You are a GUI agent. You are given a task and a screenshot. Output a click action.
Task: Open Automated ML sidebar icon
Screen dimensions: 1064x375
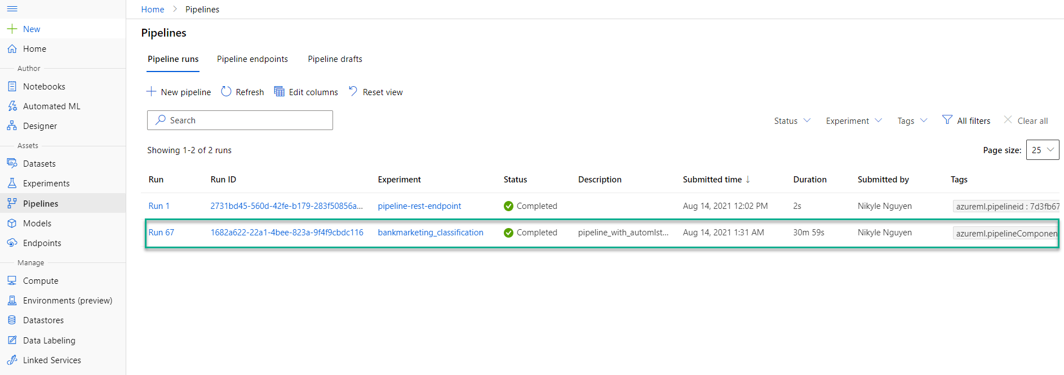12,106
